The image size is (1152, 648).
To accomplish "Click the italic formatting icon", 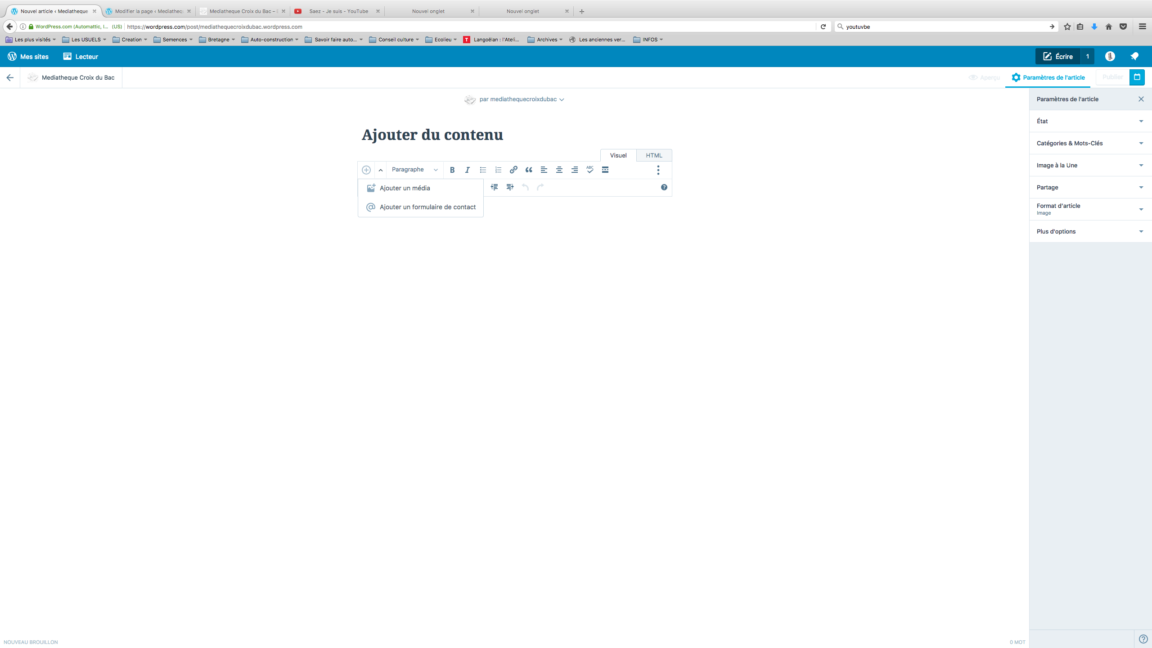I will click(x=468, y=170).
